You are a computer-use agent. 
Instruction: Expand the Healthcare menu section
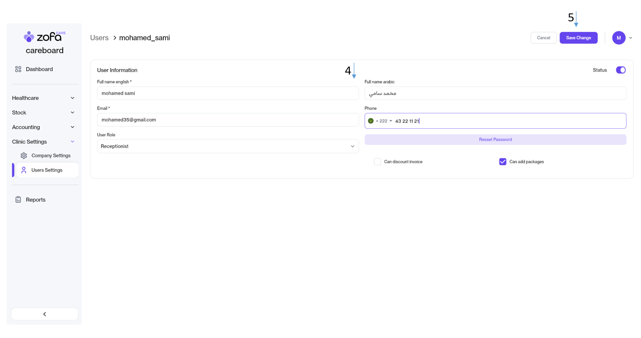[44, 98]
